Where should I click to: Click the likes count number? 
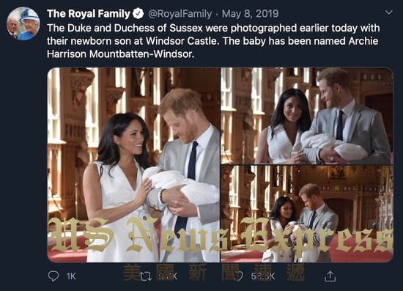coord(263,276)
